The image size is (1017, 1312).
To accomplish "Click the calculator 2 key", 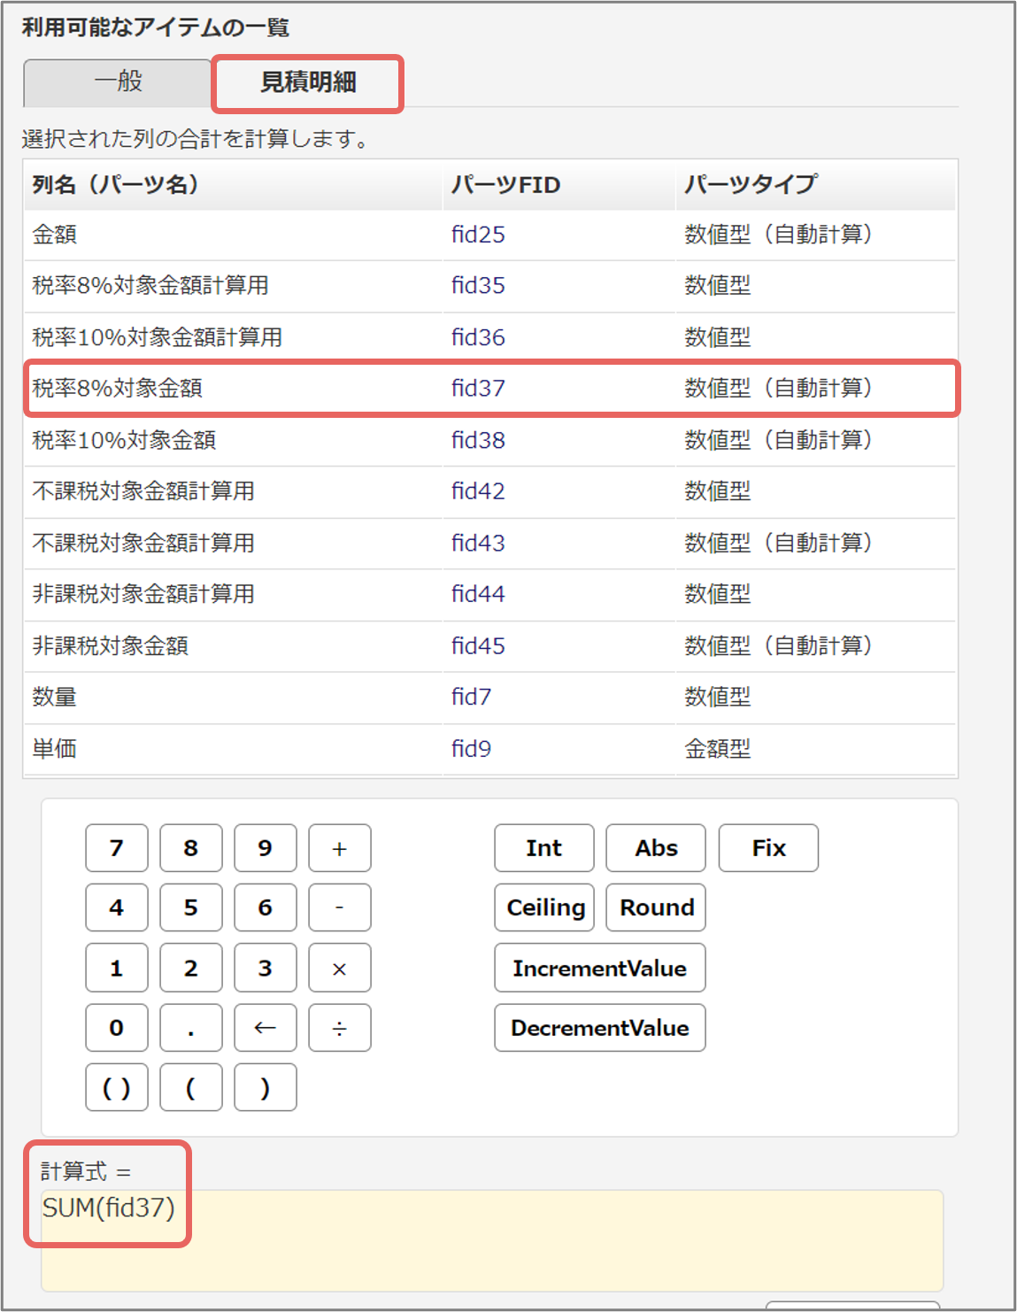I will pos(191,968).
